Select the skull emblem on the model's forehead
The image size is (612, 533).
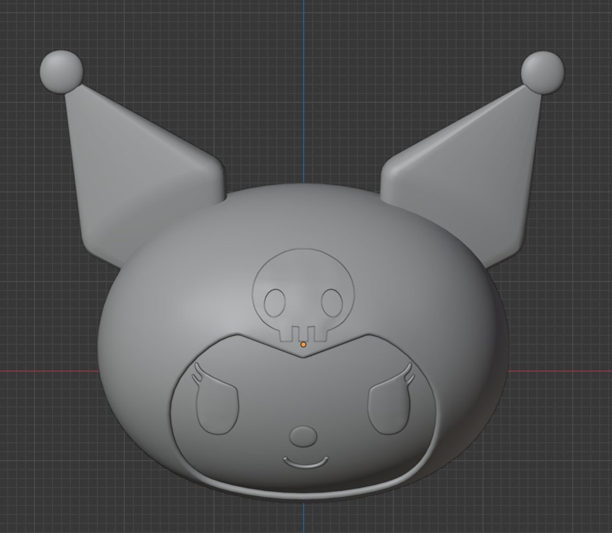(303, 295)
